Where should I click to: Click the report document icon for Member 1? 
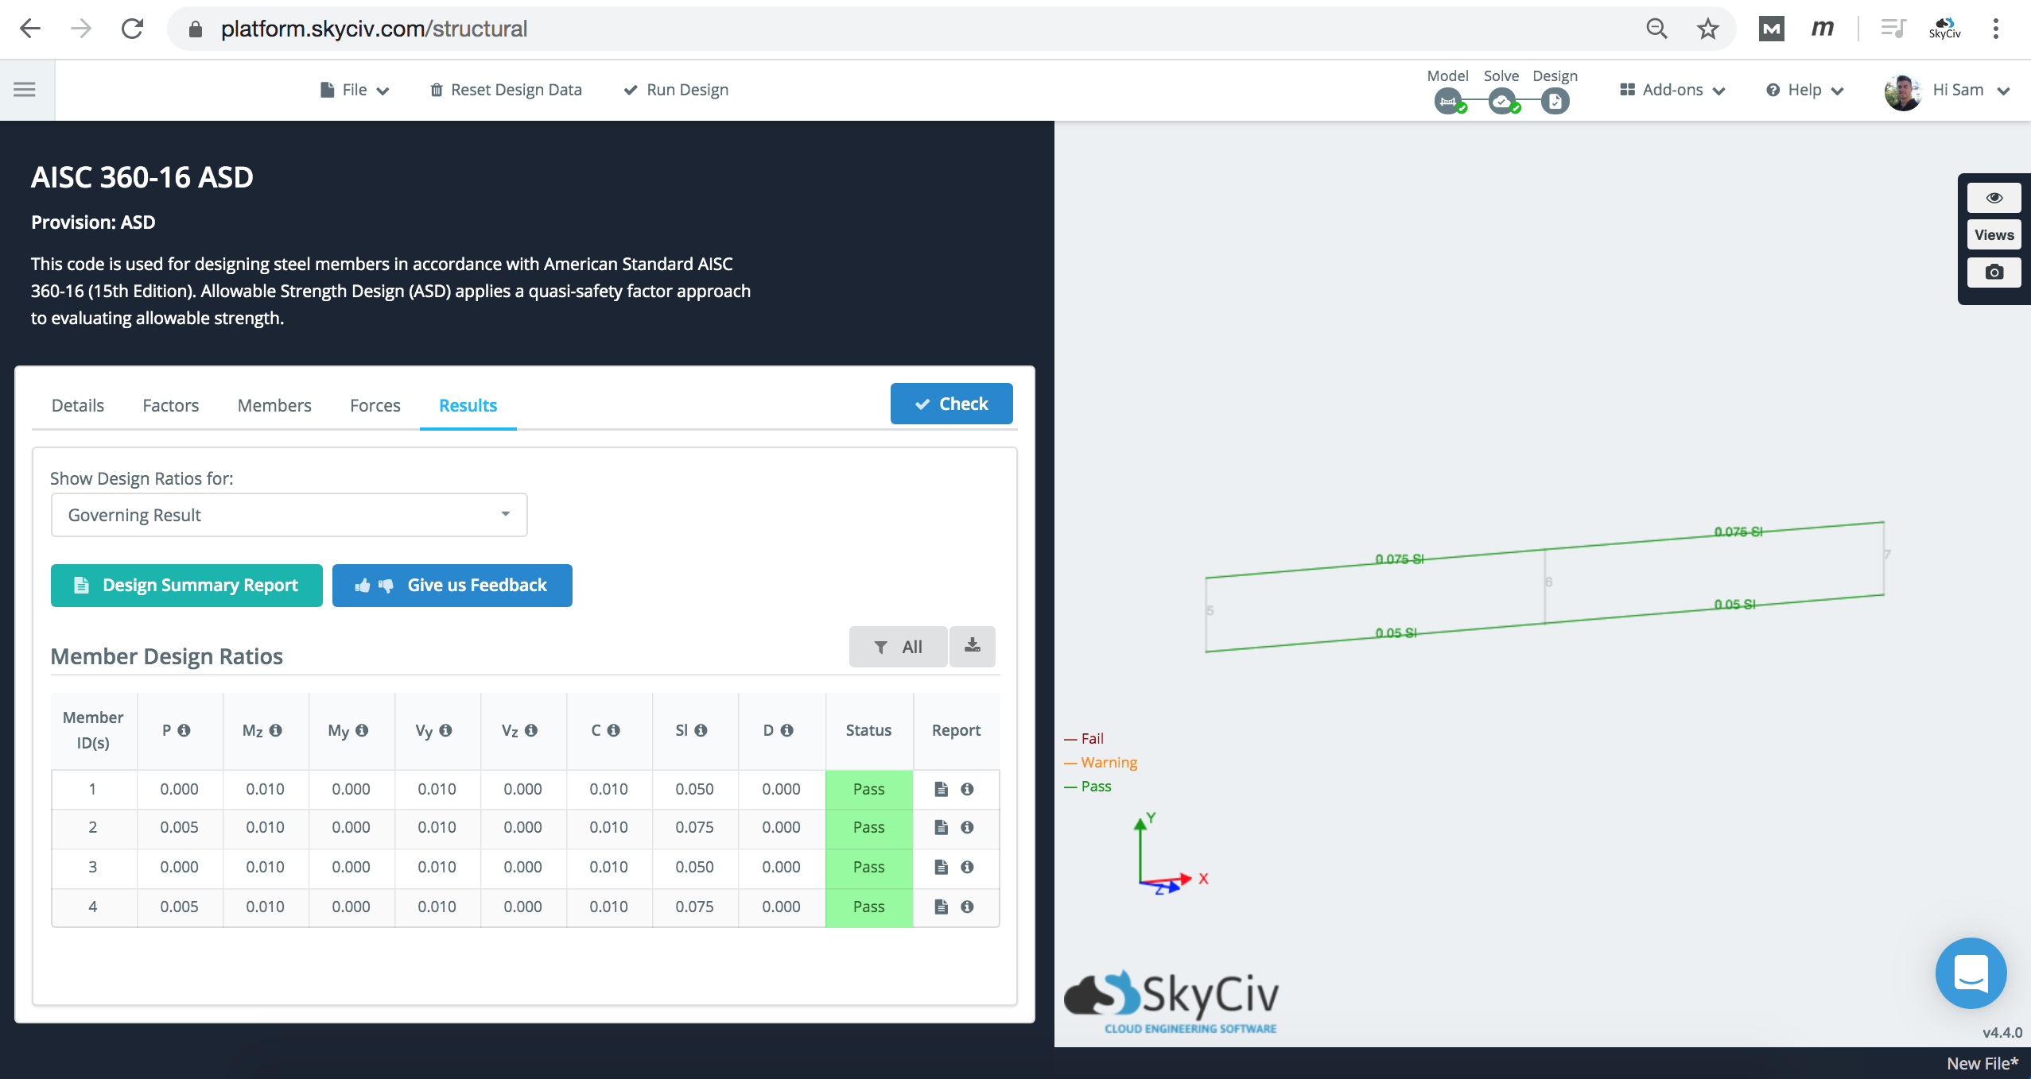(940, 789)
